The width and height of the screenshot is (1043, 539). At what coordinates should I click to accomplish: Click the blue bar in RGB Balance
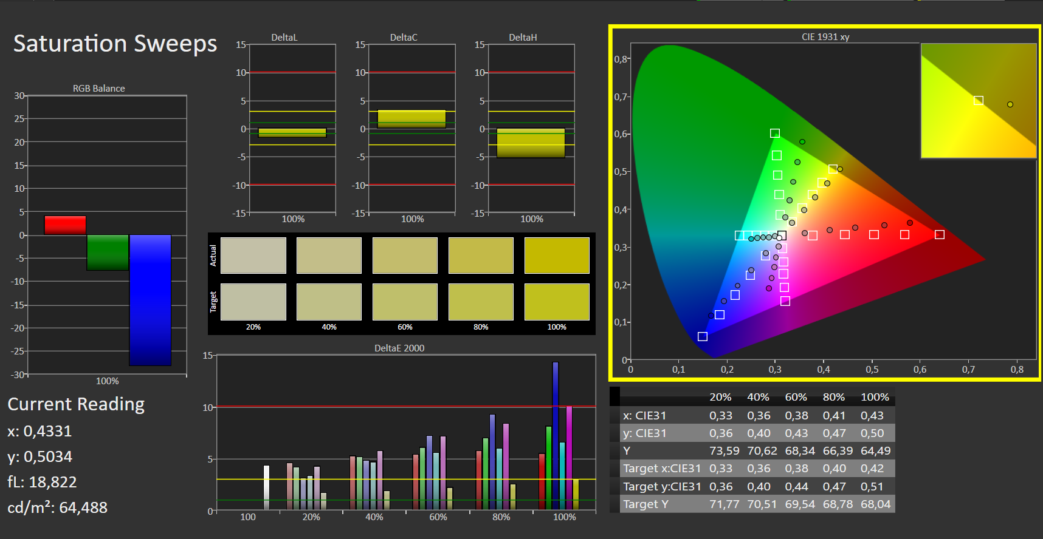tap(150, 300)
